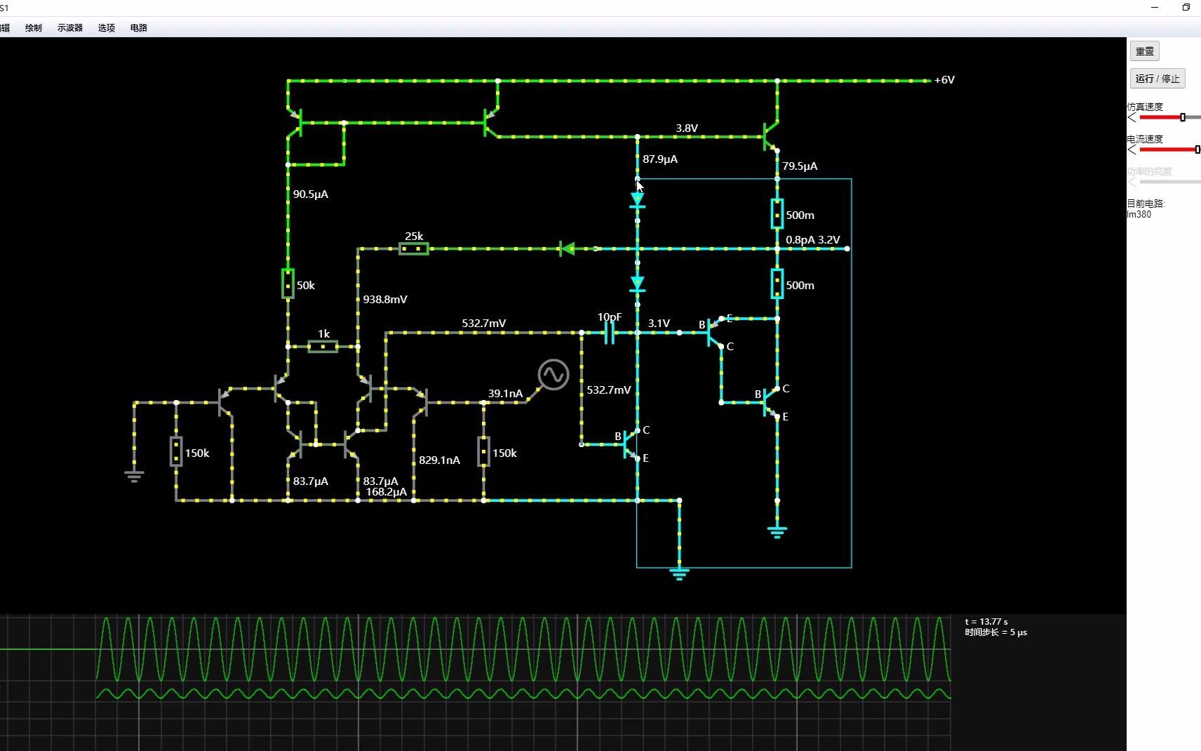Click the 87.9µA current label
Viewport: 1201px width, 751px height.
click(660, 159)
